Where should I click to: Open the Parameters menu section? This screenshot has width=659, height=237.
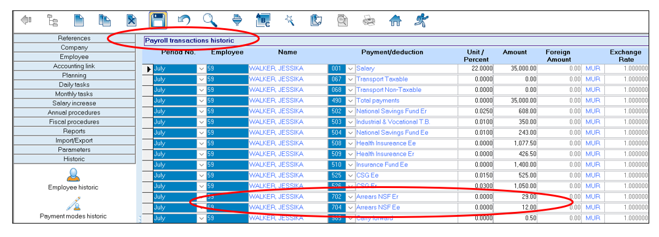coord(74,149)
